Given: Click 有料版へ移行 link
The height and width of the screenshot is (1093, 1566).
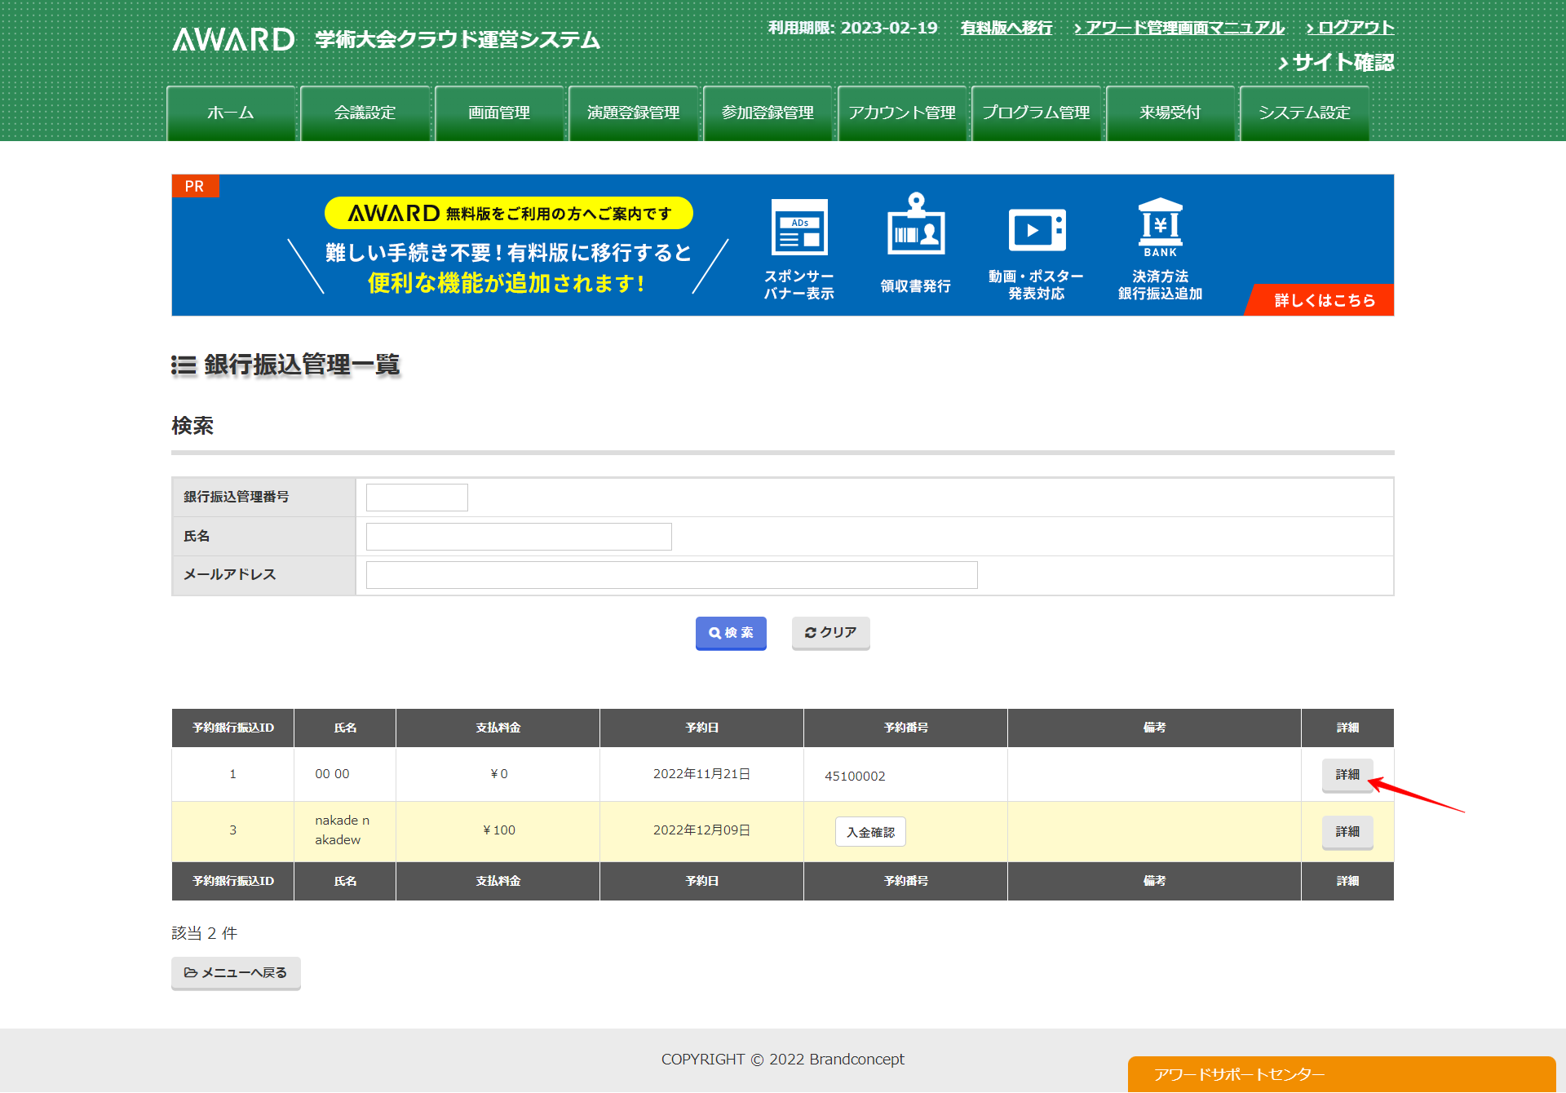Looking at the screenshot, I should (x=1006, y=28).
